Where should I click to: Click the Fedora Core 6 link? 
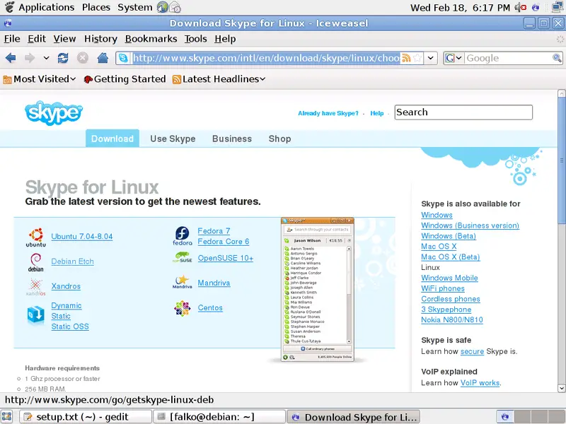pyautogui.click(x=224, y=242)
